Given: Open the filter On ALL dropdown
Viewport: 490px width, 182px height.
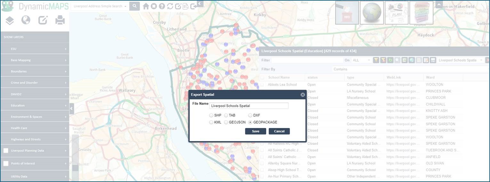Looking at the screenshot, I should click(x=361, y=60).
